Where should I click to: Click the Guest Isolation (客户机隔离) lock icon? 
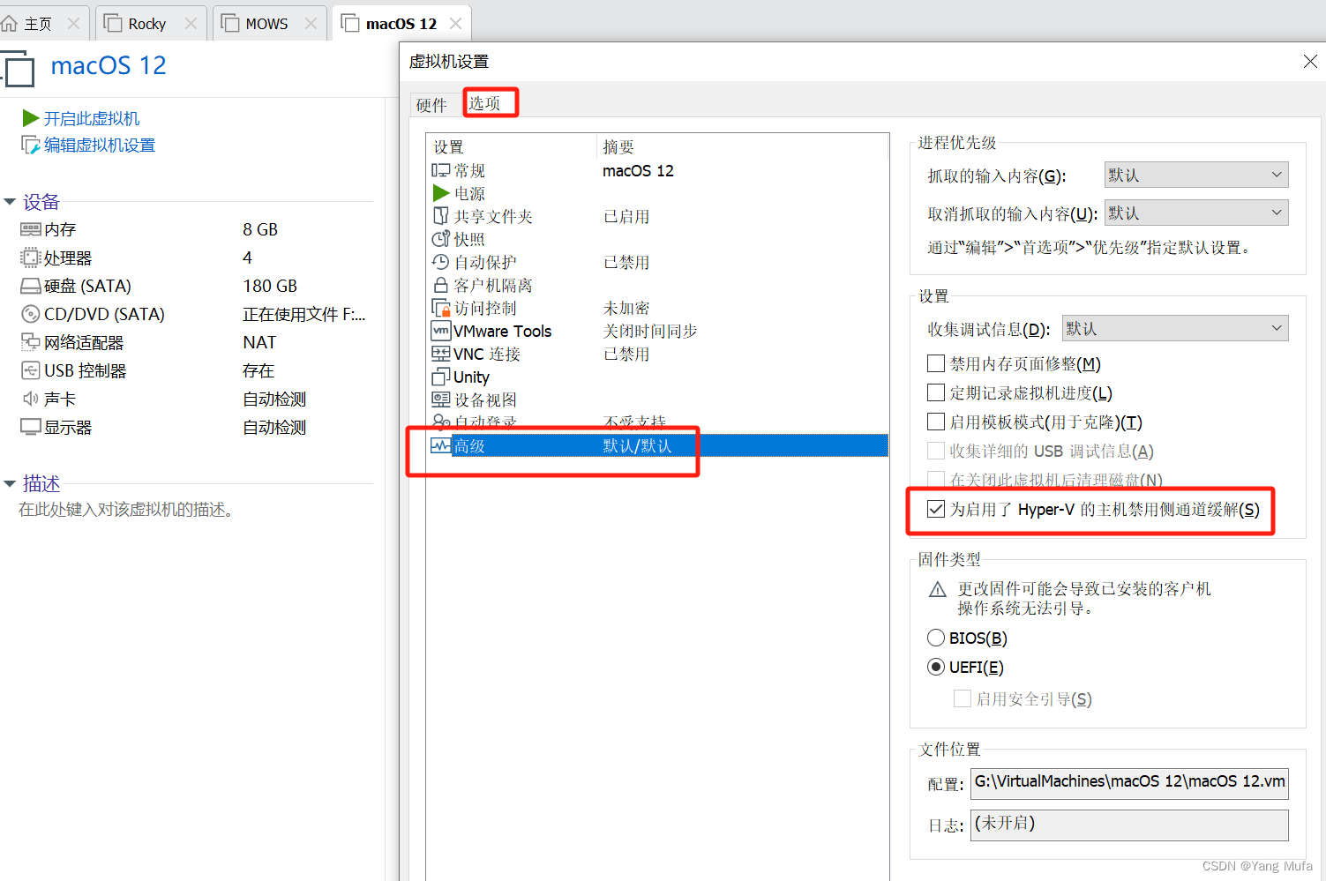point(441,285)
